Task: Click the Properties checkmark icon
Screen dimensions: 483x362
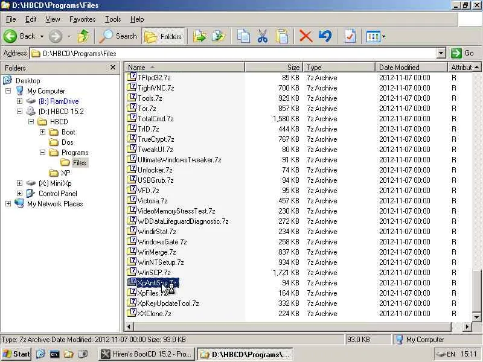Action: pos(350,36)
